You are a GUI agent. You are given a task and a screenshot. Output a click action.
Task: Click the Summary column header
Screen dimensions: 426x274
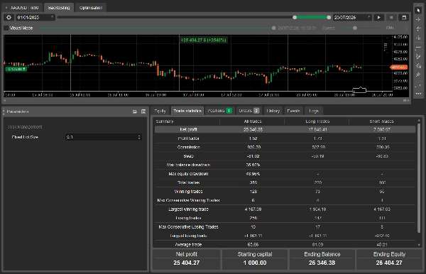click(165, 121)
